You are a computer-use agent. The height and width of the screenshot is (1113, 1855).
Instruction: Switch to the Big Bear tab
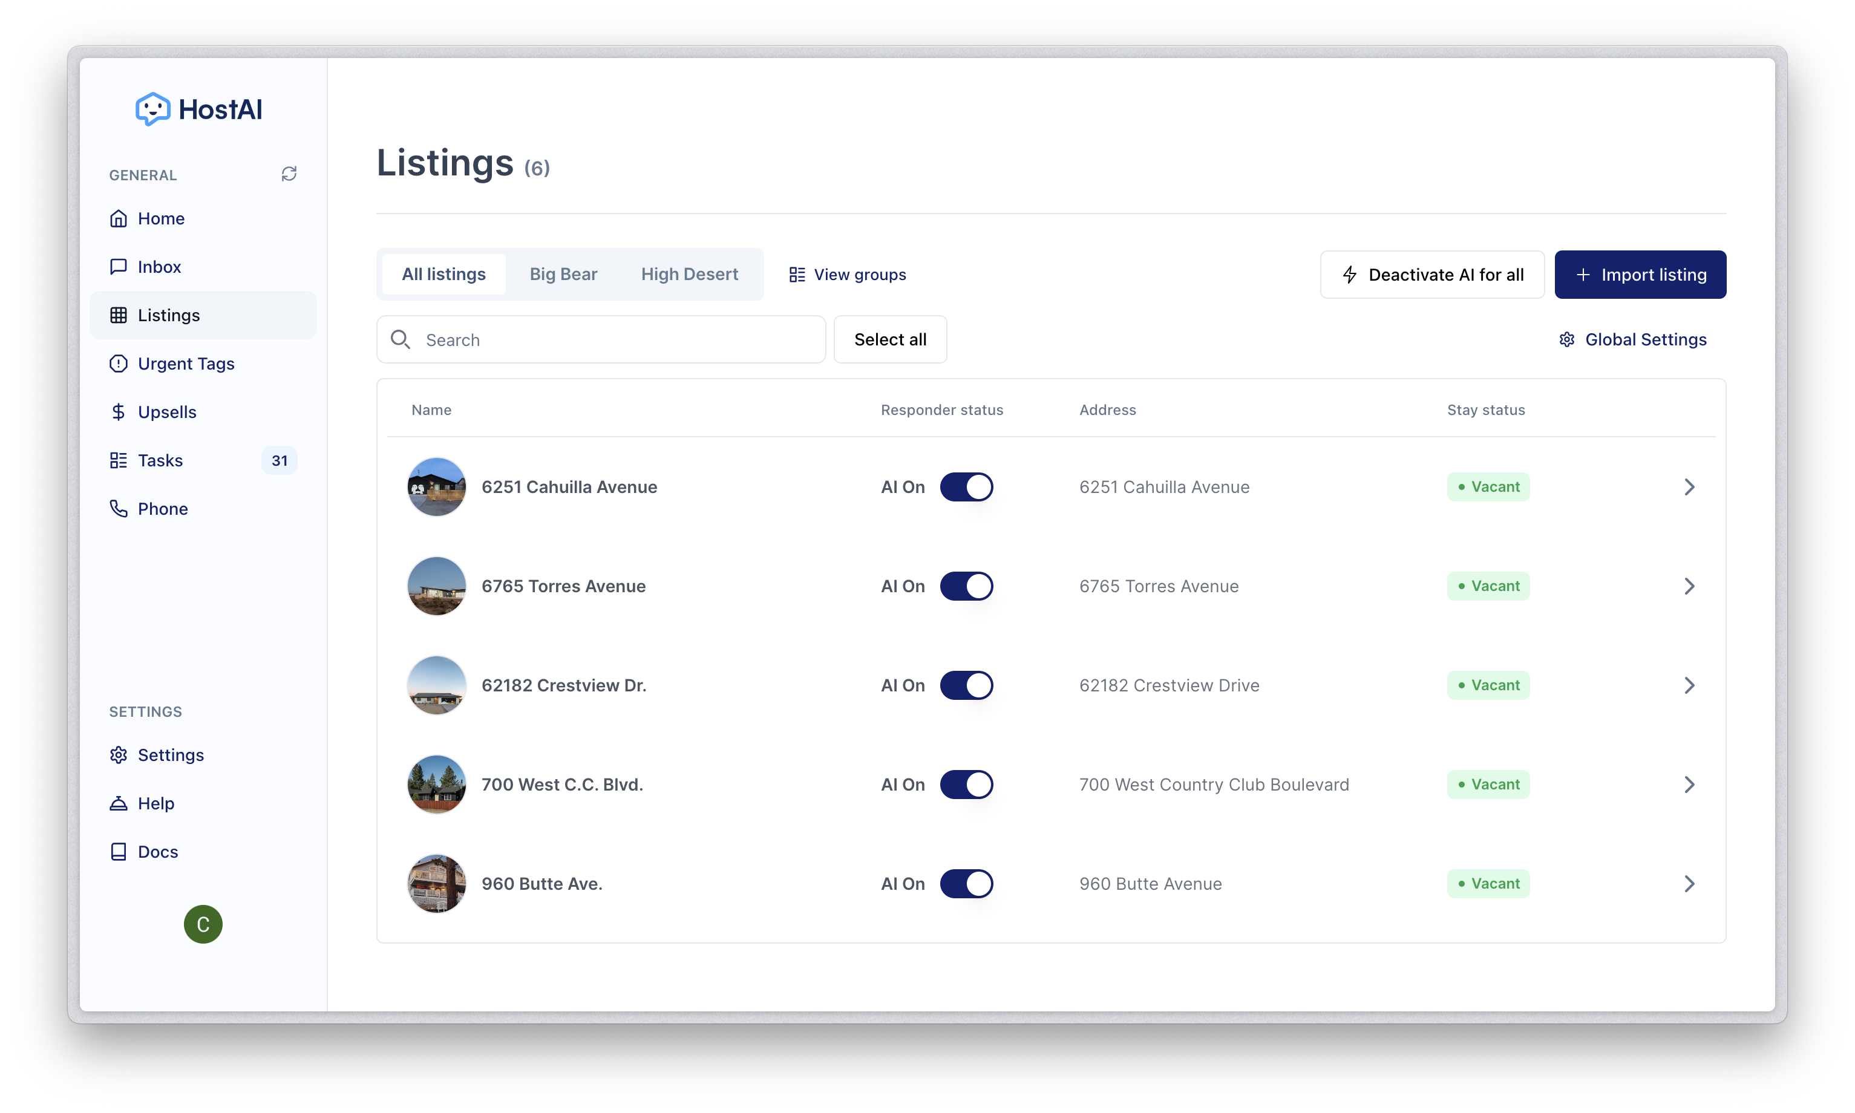[563, 275]
